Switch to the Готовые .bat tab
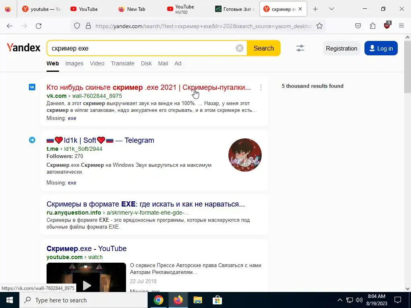Viewport: 411px width, 308px height. (234, 9)
